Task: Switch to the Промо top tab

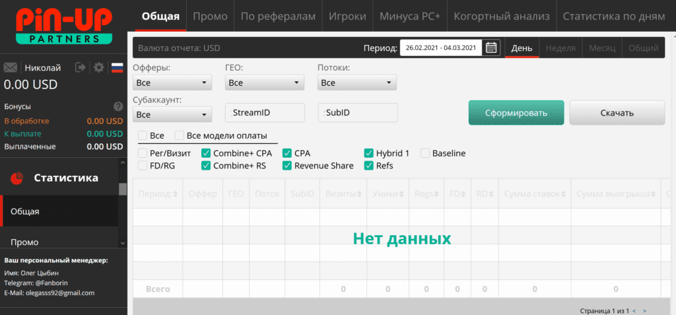Action: (x=210, y=17)
